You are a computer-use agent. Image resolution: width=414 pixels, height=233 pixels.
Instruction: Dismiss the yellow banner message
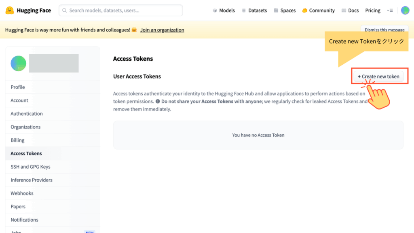click(384, 30)
